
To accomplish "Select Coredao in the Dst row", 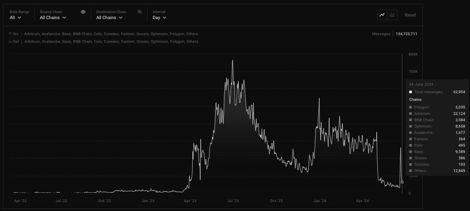I will (x=112, y=42).
